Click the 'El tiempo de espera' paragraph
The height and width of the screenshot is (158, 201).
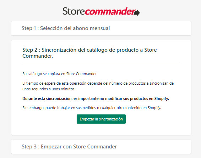[98, 86]
